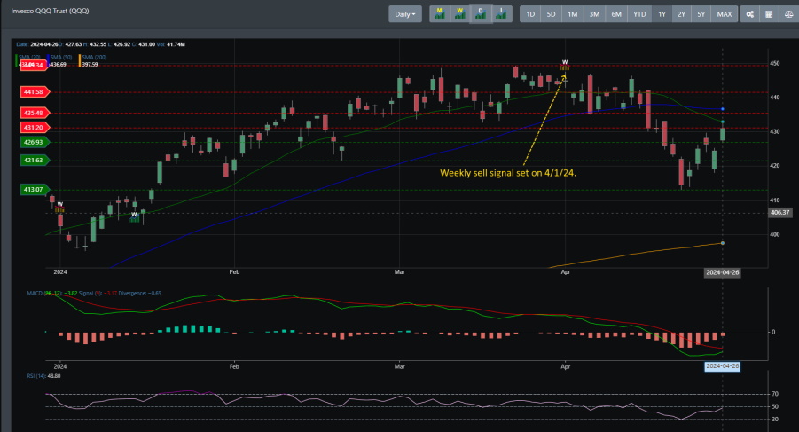
Task: Switch to the YTD time range
Action: coord(638,14)
